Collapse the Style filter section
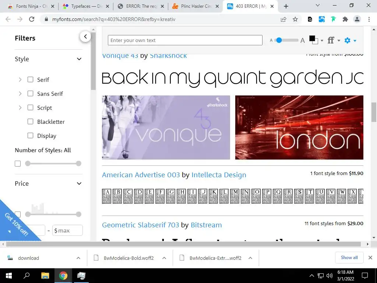This screenshot has width=377, height=283. point(79,59)
